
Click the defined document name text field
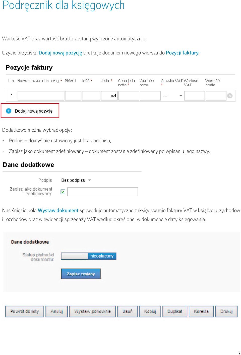(x=103, y=192)
